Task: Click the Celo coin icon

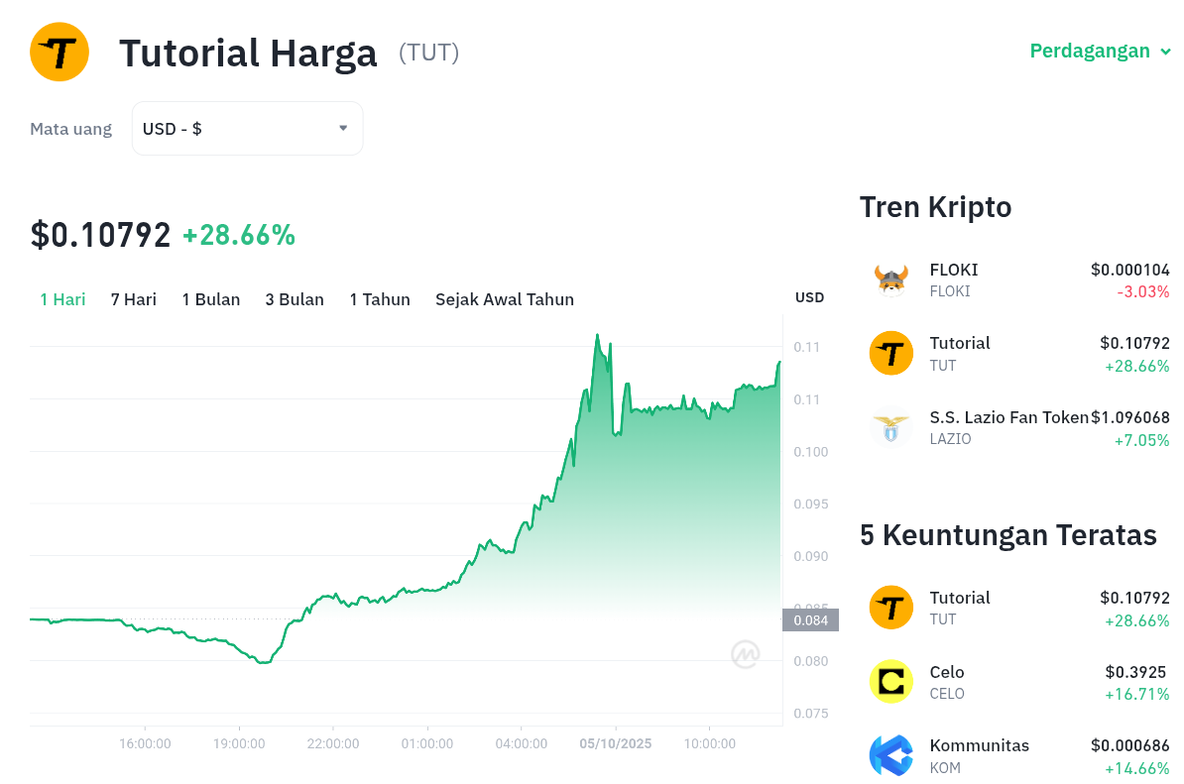Action: coord(890,682)
